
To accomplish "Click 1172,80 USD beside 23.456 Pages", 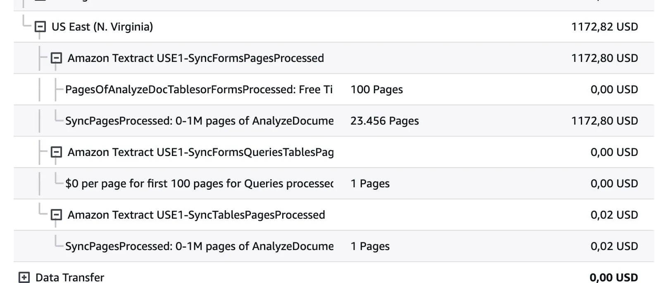I will click(x=604, y=121).
